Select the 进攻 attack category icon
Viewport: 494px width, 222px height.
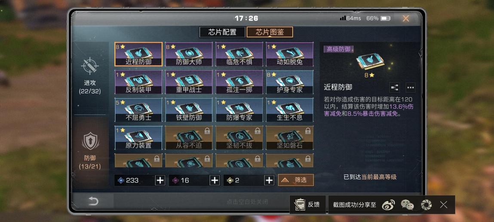pos(90,66)
